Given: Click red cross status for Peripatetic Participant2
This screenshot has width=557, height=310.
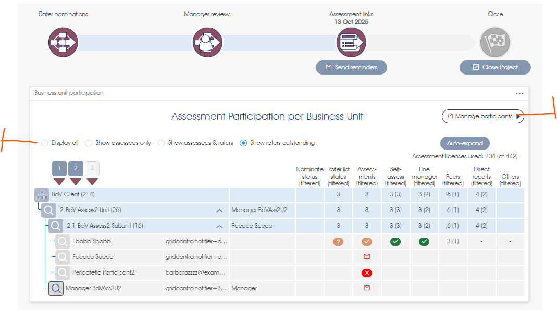Looking at the screenshot, I should [x=367, y=272].
